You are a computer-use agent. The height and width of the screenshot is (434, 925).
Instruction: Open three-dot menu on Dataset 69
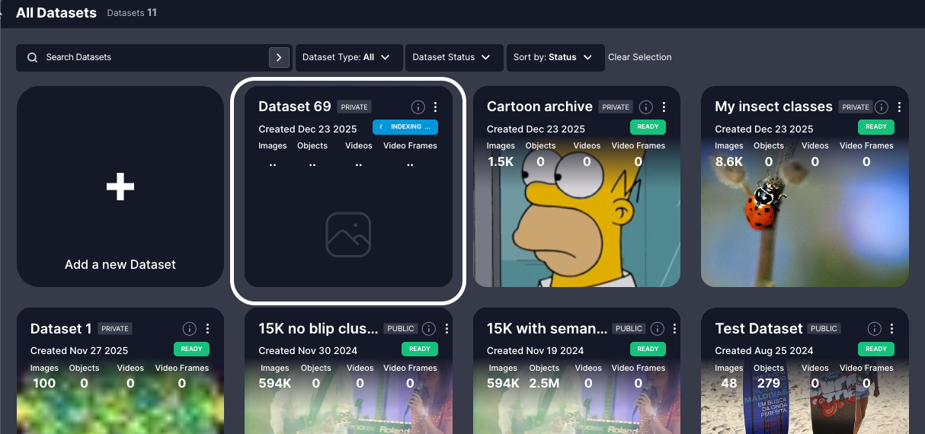pyautogui.click(x=436, y=107)
